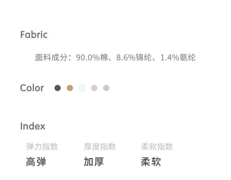Click the 1.4% percentage value
Screen dimensions: 231x180
[x=170, y=57]
